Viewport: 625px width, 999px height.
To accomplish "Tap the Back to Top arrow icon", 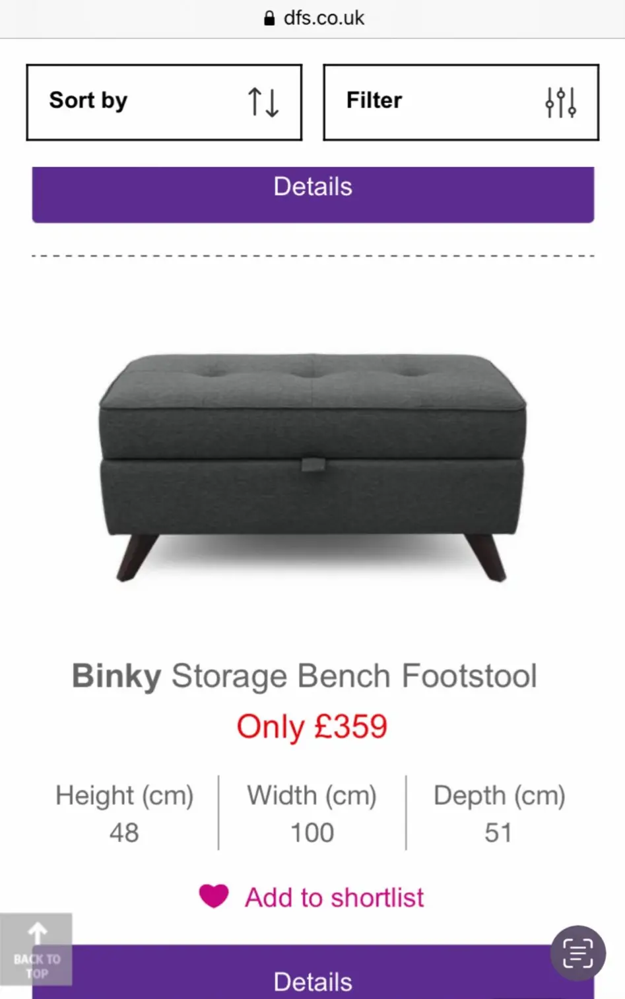I will point(38,933).
